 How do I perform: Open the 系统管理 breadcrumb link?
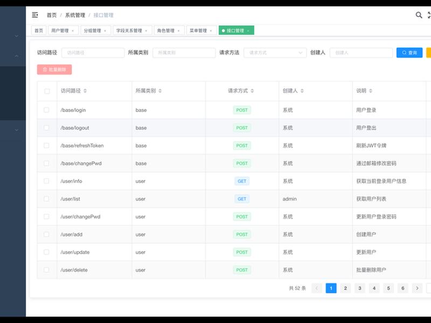pos(75,15)
